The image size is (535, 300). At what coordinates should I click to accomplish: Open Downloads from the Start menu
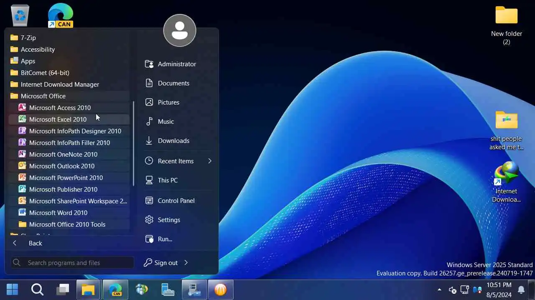coord(178,140)
